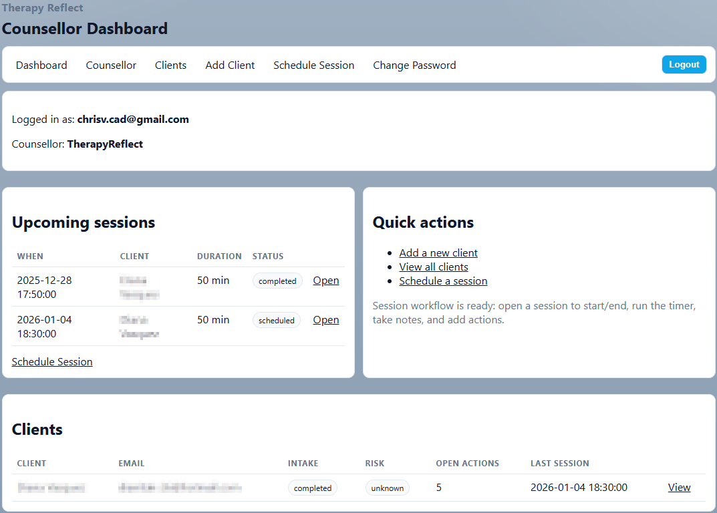Open the 2025-12-28 completed session
The image size is (717, 513).
(325, 281)
